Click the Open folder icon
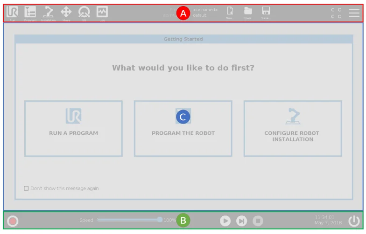The height and width of the screenshot is (234, 366). [x=248, y=13]
